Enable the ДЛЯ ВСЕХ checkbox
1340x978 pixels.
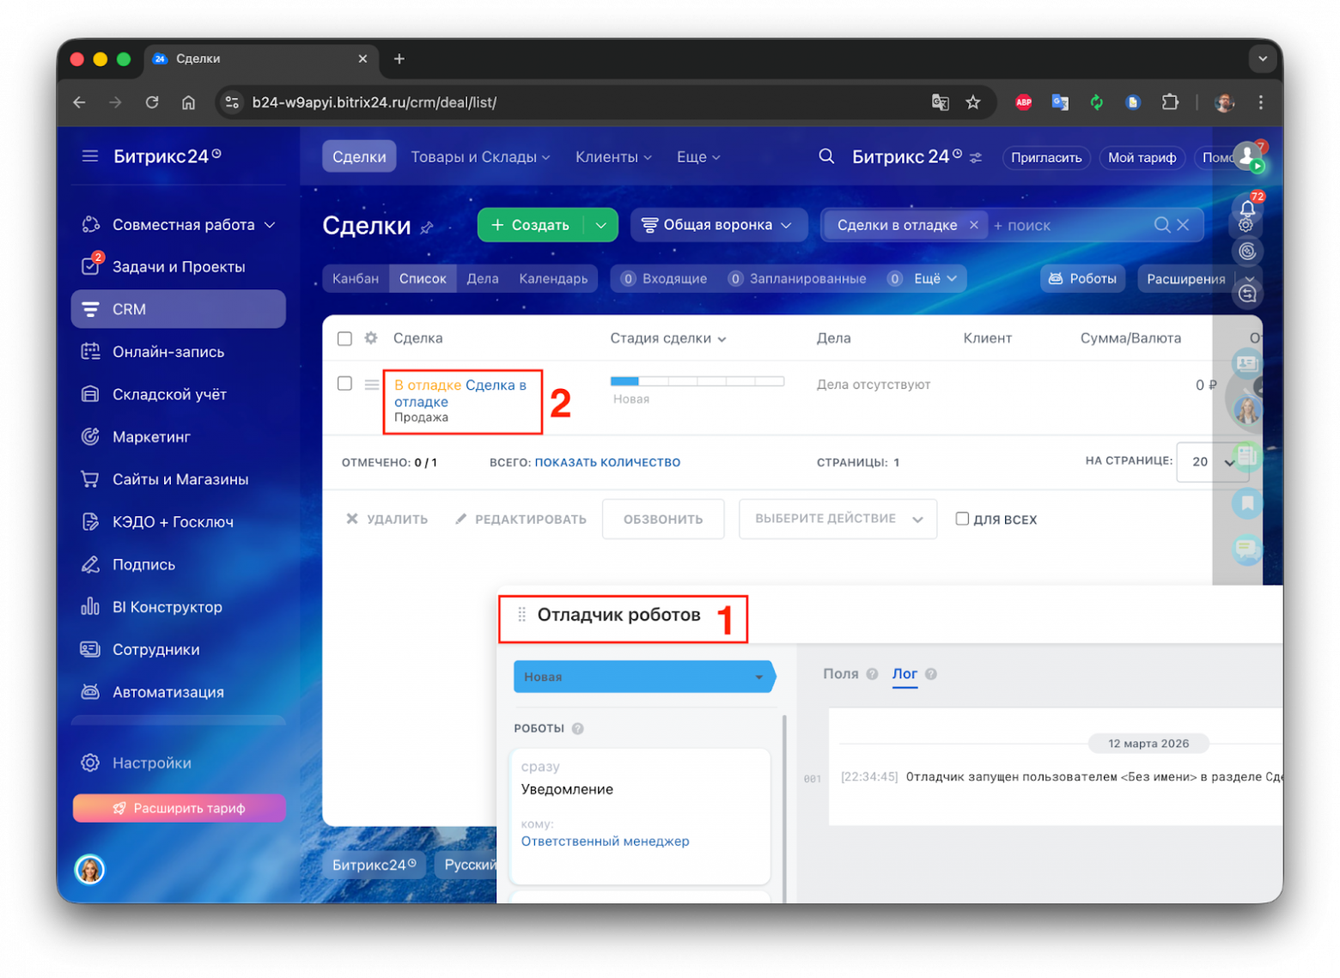point(962,519)
